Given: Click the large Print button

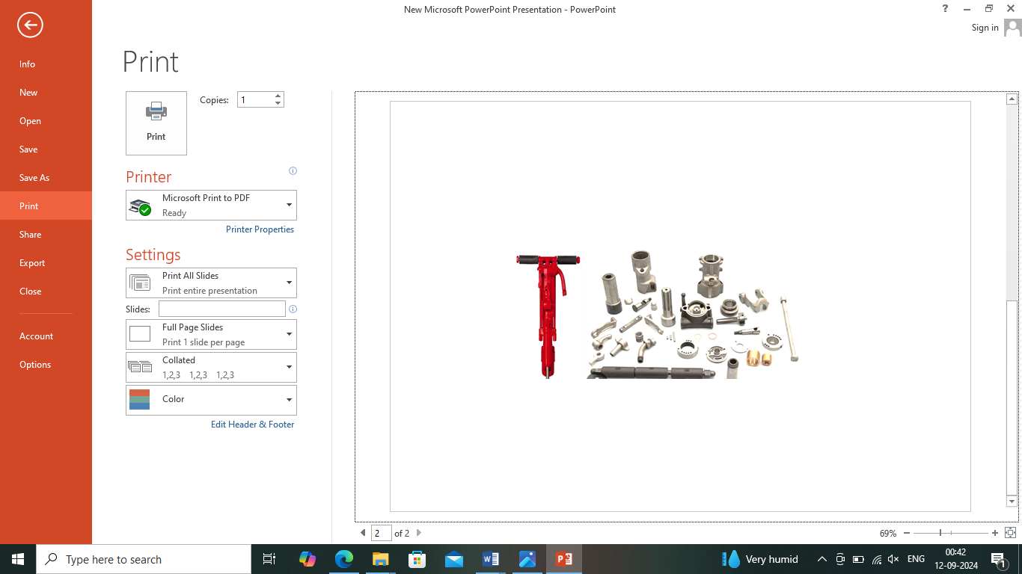Looking at the screenshot, I should (x=156, y=123).
